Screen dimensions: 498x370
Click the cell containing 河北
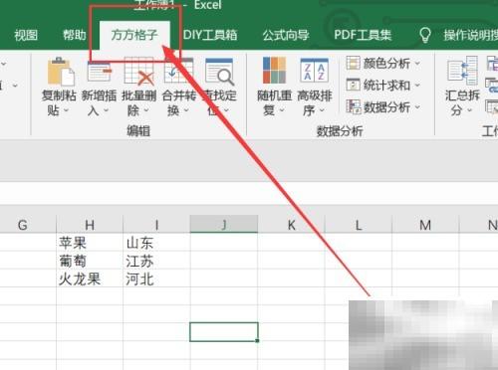(156, 278)
